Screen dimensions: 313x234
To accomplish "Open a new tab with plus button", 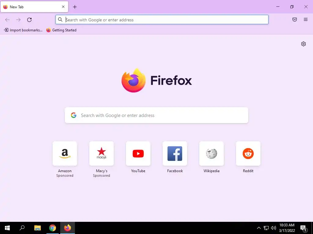I will pyautogui.click(x=75, y=7).
